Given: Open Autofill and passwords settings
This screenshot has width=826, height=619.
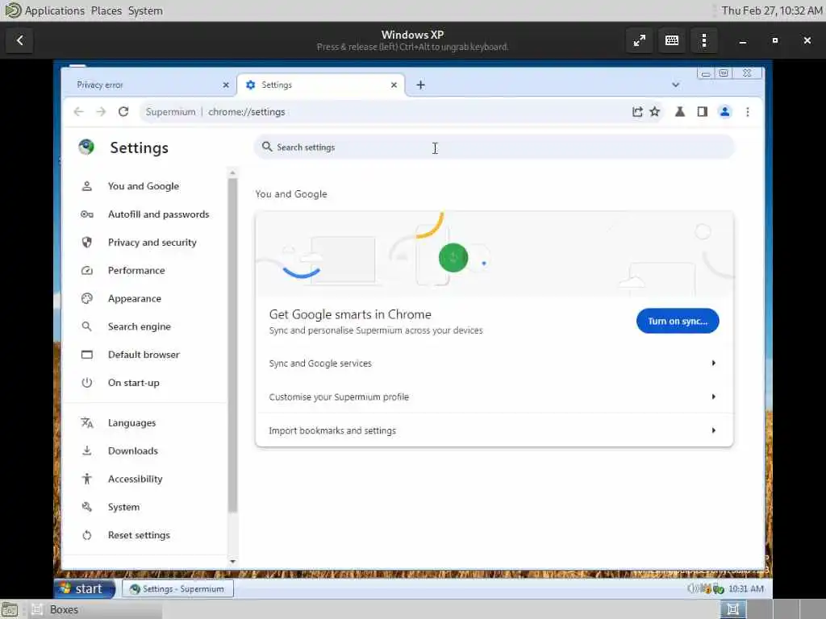Looking at the screenshot, I should pos(158,214).
